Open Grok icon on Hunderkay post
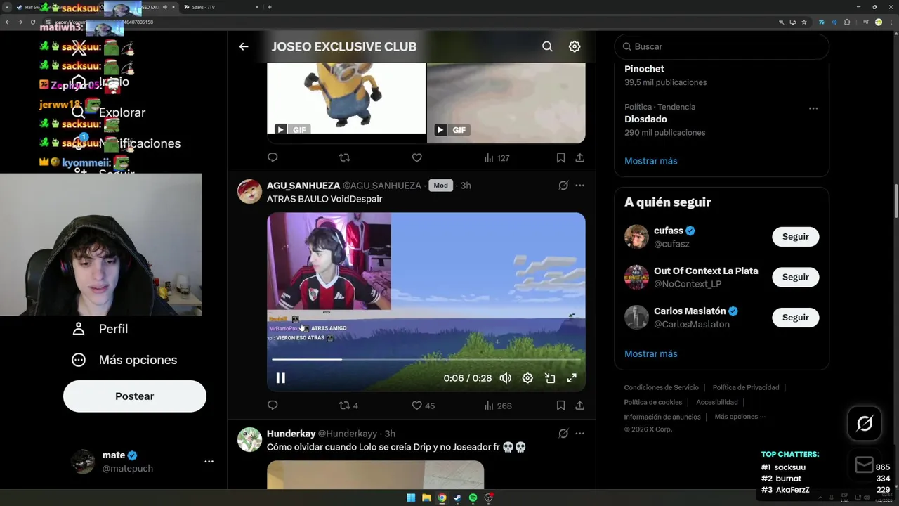Viewport: 899px width, 506px height. pyautogui.click(x=563, y=434)
